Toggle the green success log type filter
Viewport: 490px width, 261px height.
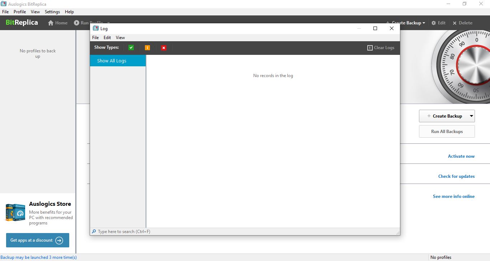(131, 48)
